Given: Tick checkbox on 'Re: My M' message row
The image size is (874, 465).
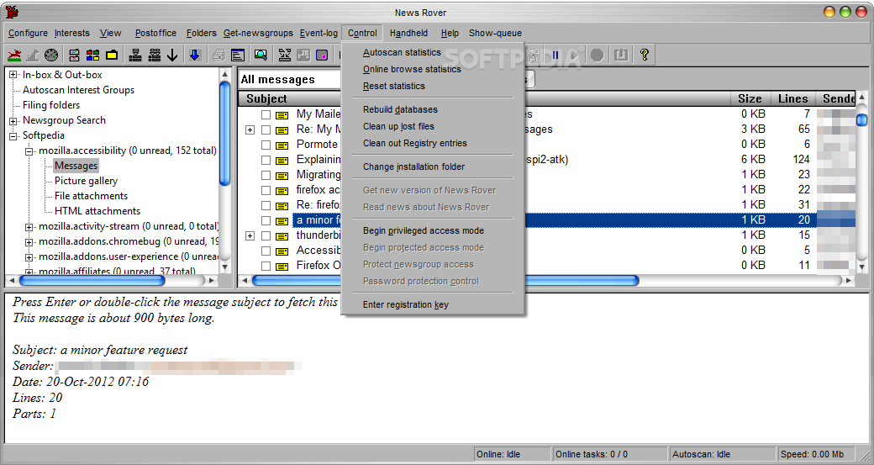Looking at the screenshot, I should pyautogui.click(x=266, y=129).
